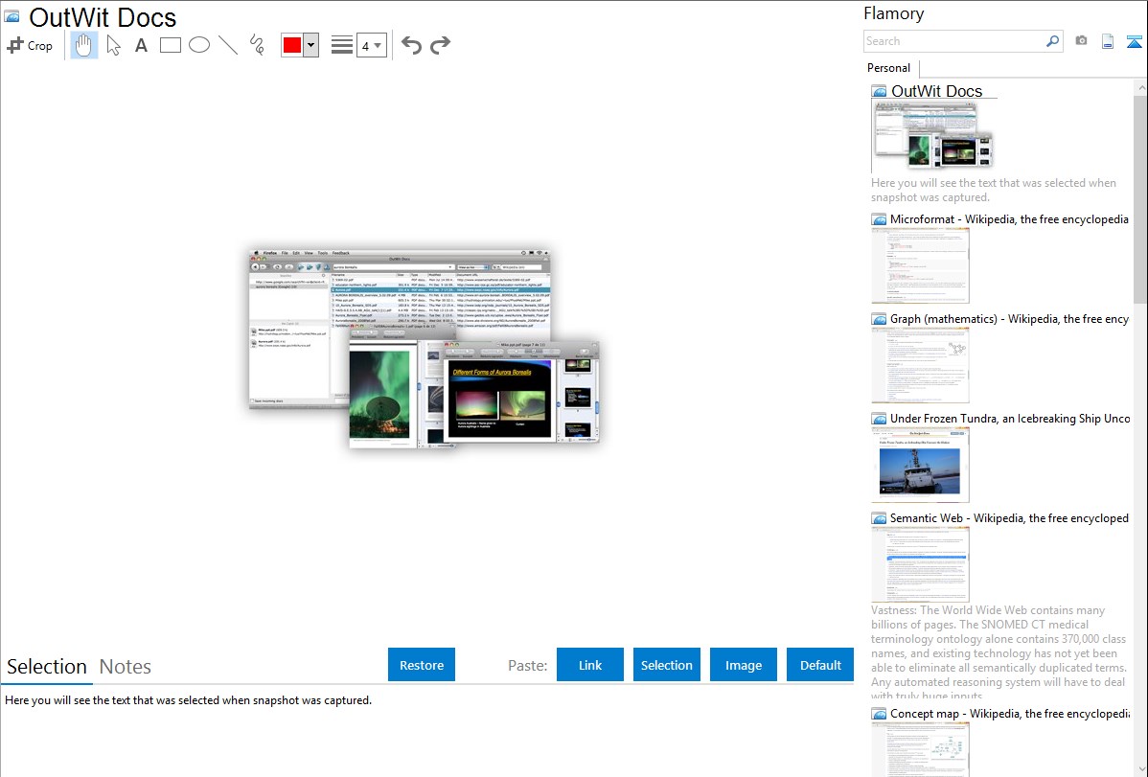Click the "Vastness: The World Wide Web" description text

[999, 653]
